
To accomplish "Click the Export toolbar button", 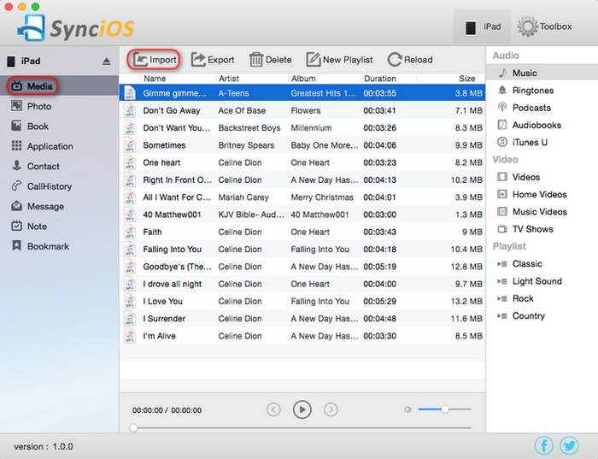I will 213,60.
